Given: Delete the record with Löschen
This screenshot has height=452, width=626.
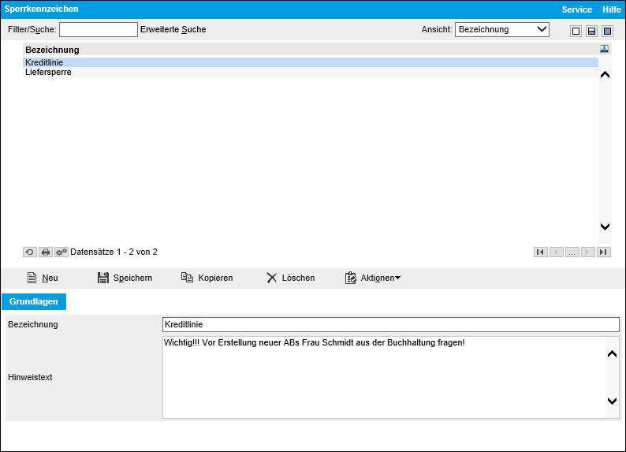Looking at the screenshot, I should [x=290, y=278].
